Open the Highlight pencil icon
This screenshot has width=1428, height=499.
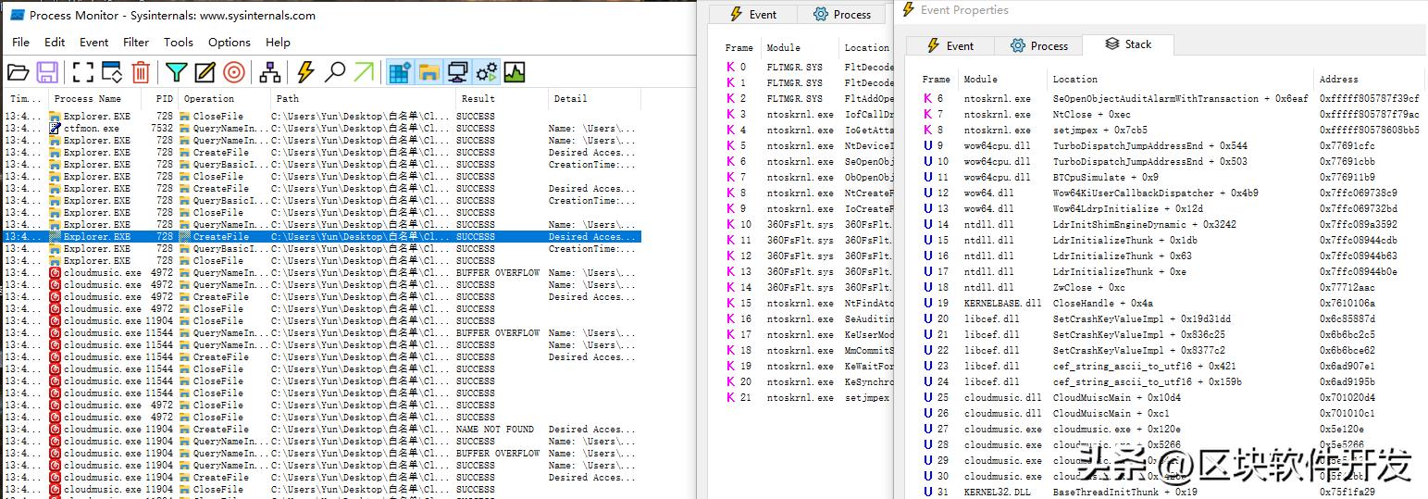tap(205, 72)
